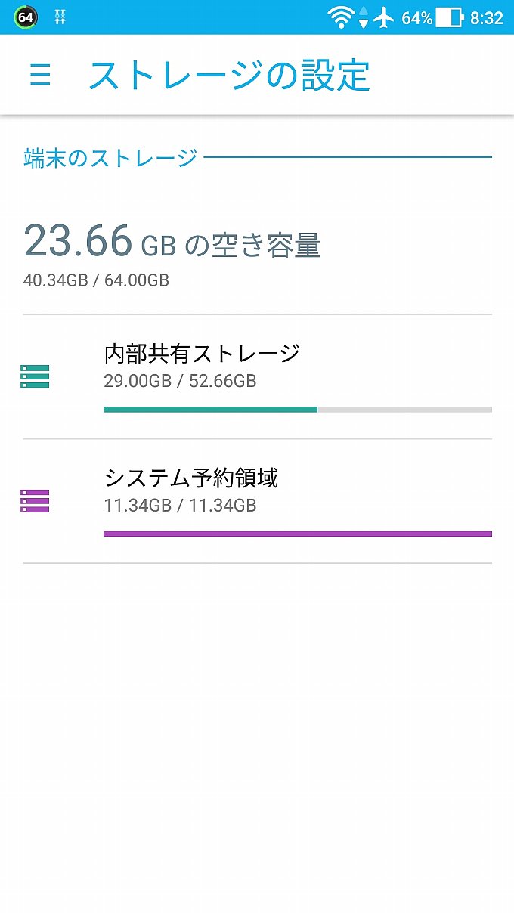Screen dimensions: 514x913
Task: Tap the purple system reserved usage bar
Action: [x=298, y=534]
